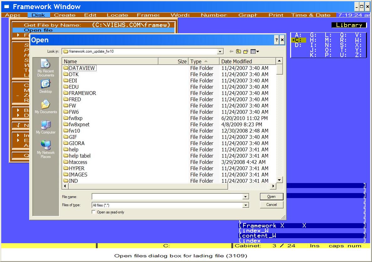Screen dimensions: 372x262
Task: Select the HYPER folder icon
Action: (66, 168)
